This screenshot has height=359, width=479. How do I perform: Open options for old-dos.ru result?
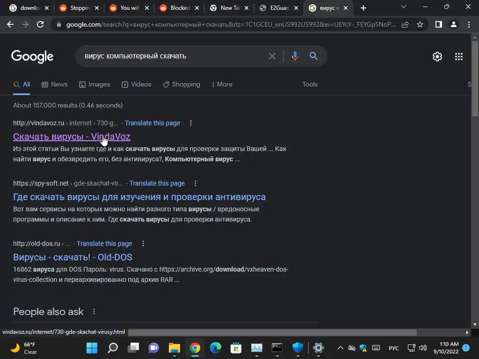[x=143, y=244]
